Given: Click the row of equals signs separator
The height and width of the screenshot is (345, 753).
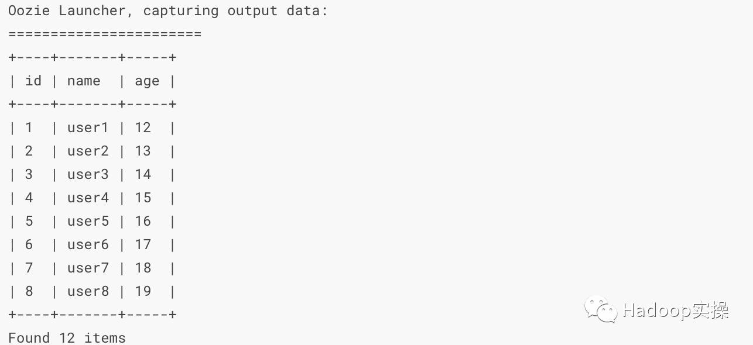Looking at the screenshot, I should coord(105,34).
